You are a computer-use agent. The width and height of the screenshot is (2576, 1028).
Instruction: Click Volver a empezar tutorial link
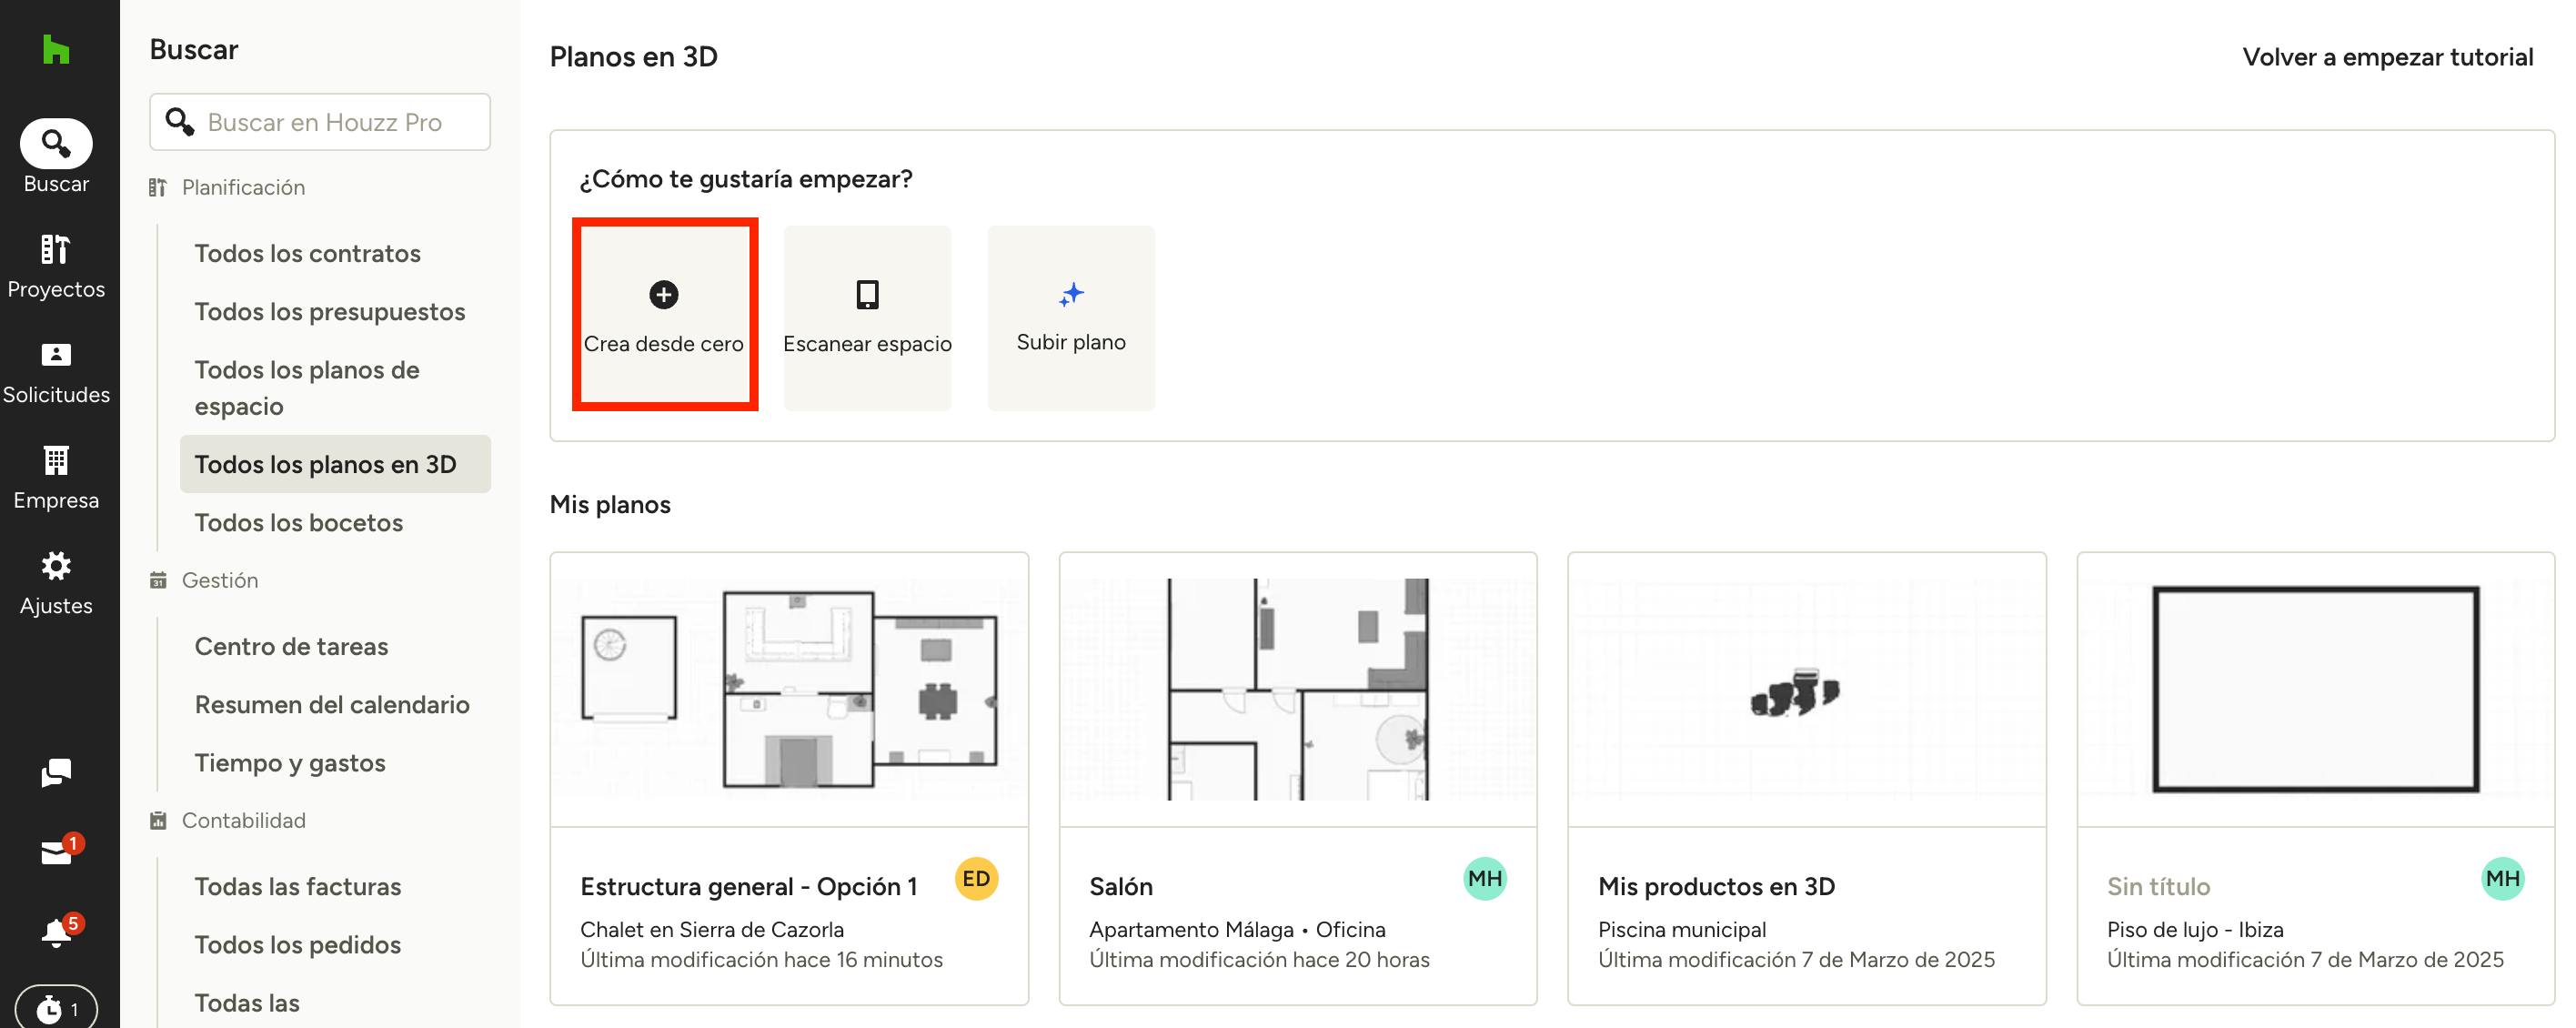tap(2387, 57)
